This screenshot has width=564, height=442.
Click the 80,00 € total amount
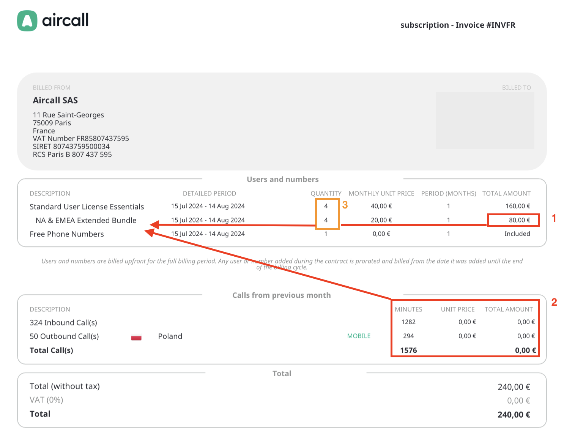[520, 220]
